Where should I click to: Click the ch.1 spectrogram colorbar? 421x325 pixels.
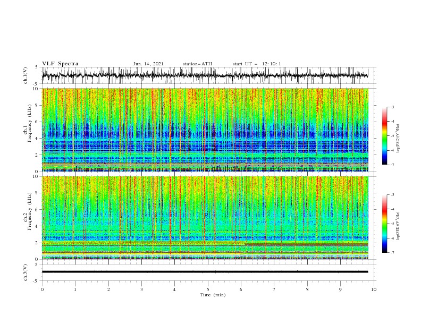coord(385,135)
